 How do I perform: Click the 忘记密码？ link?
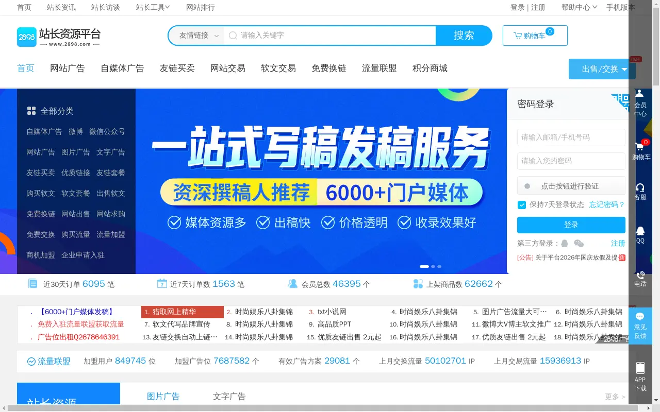click(607, 205)
